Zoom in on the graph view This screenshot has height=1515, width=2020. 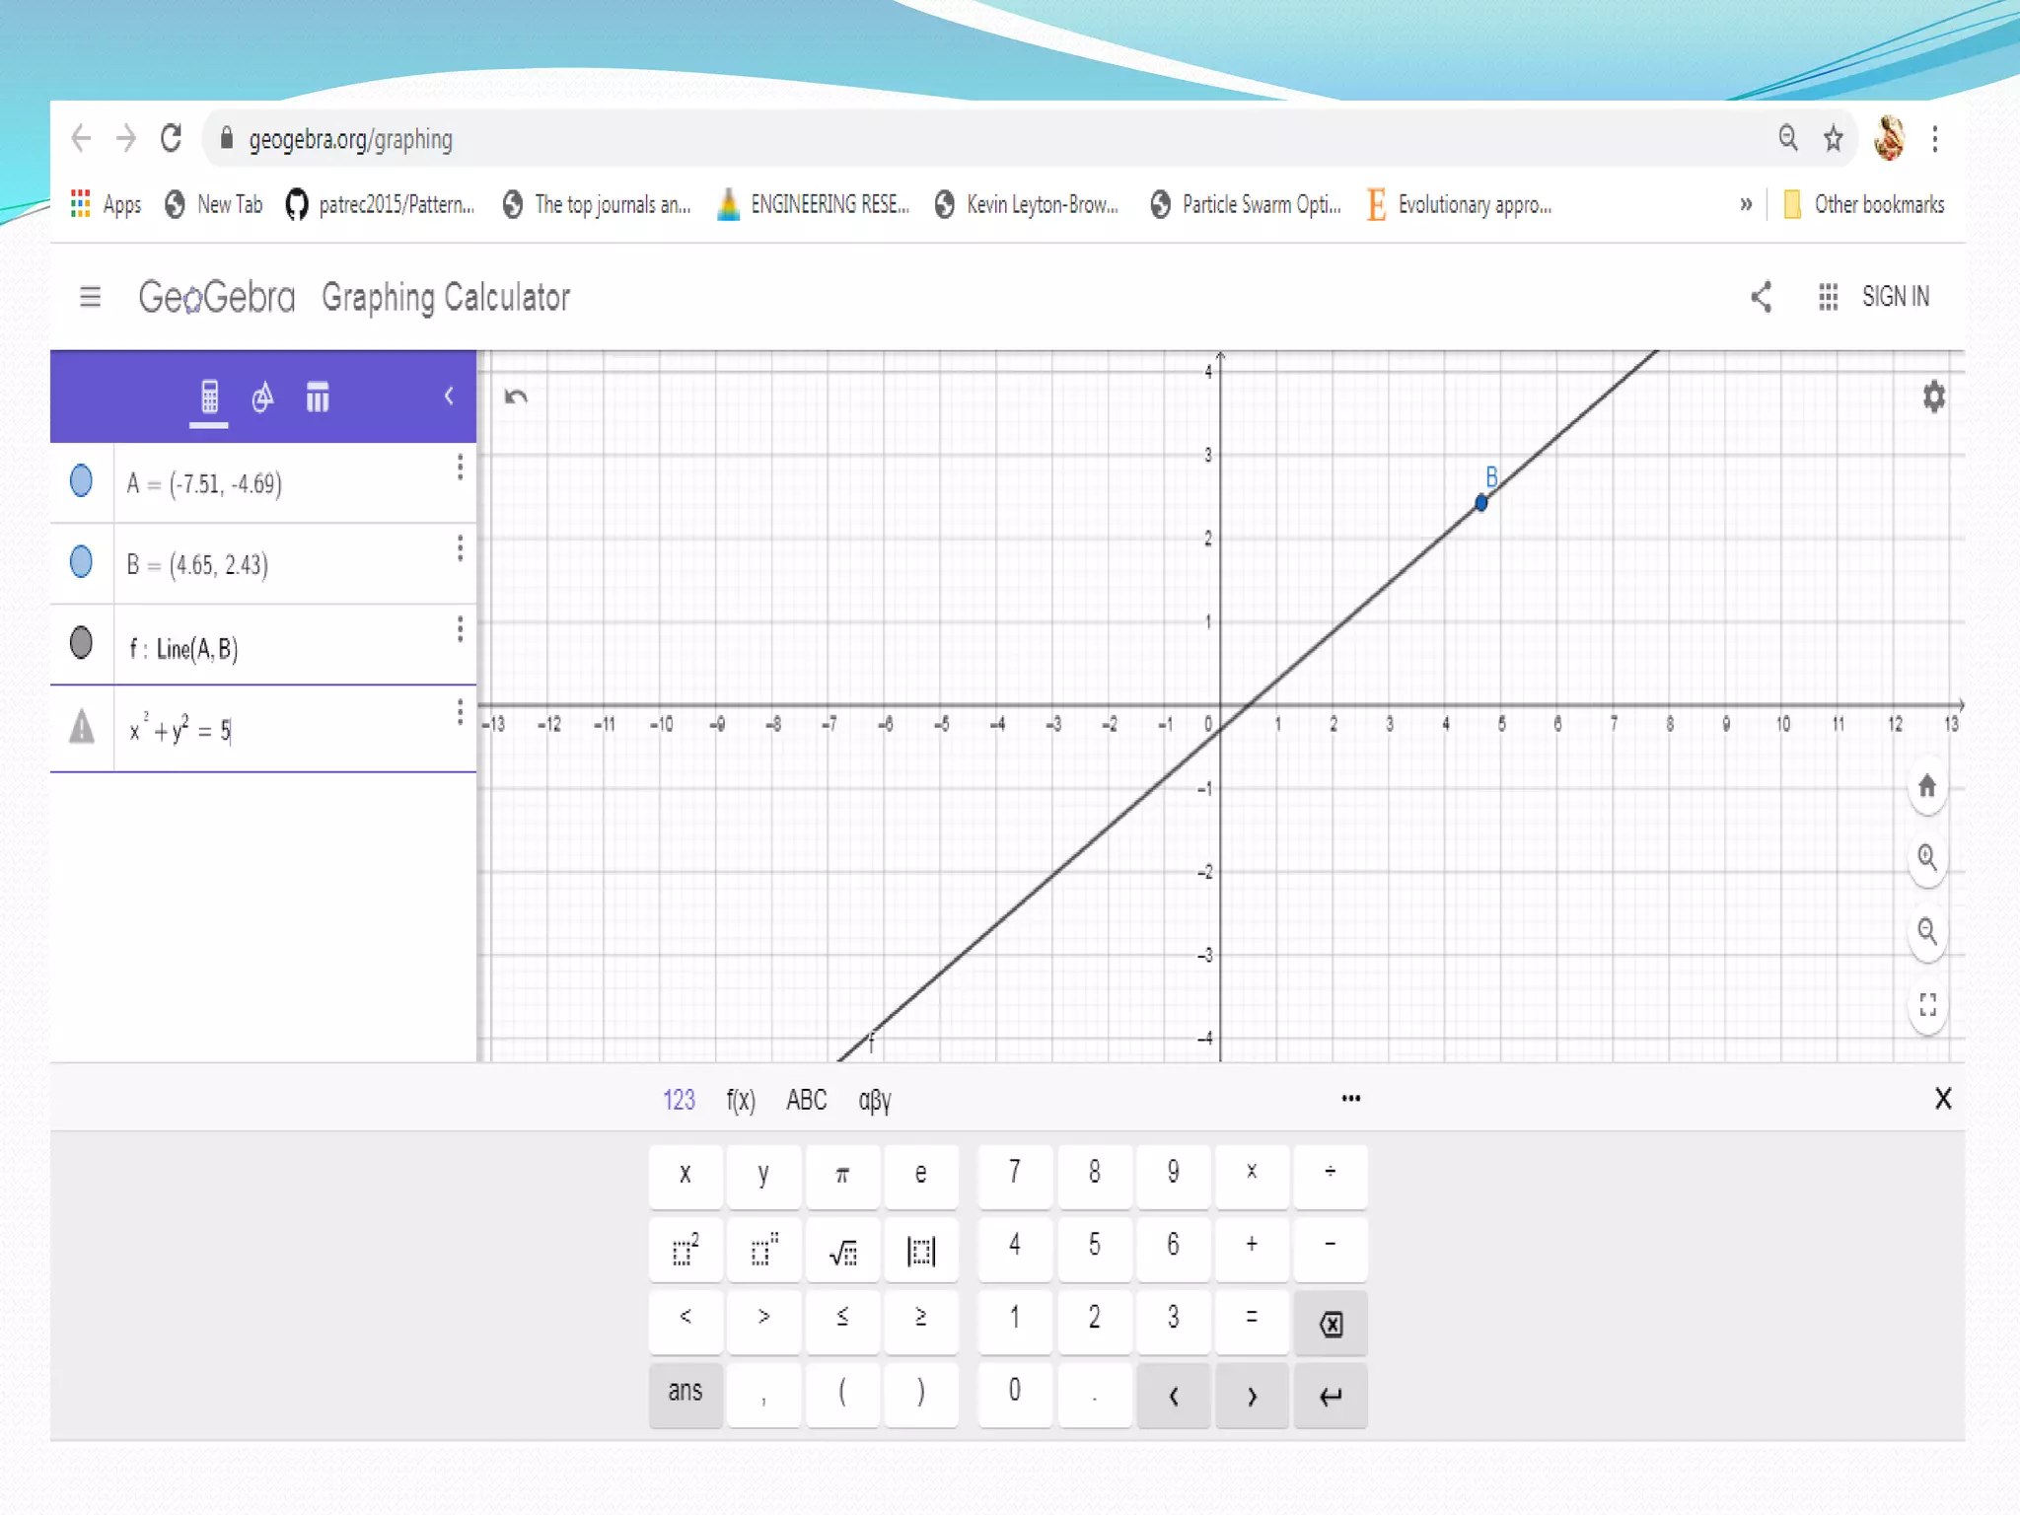click(x=1927, y=858)
